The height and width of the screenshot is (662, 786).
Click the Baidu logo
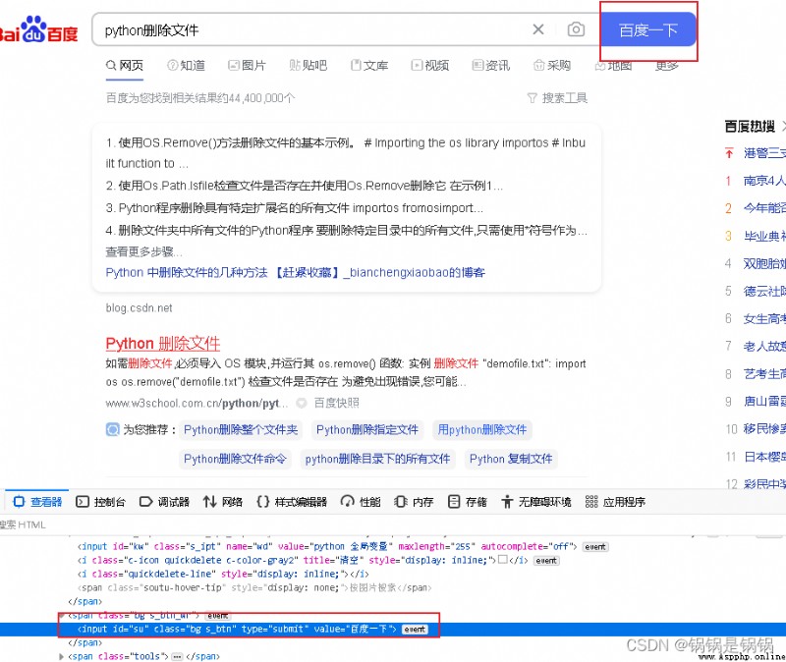click(38, 29)
